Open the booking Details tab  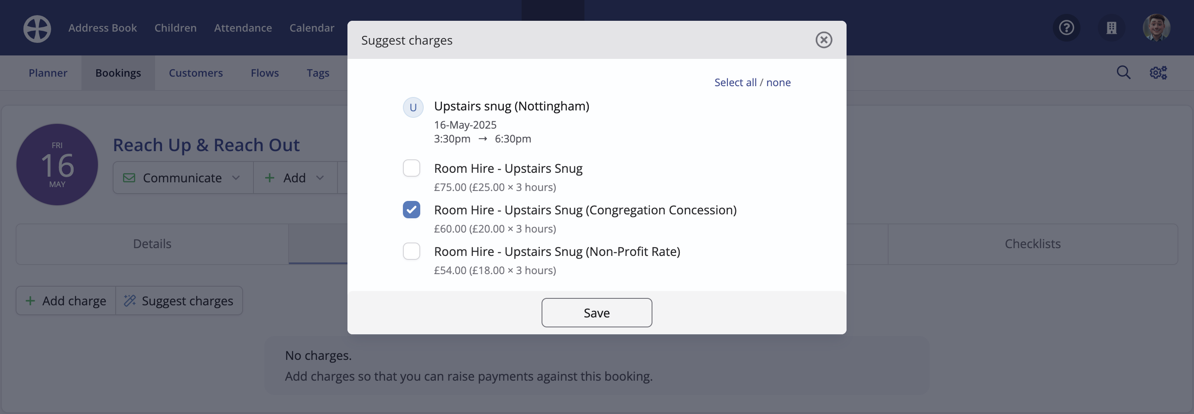tap(152, 244)
